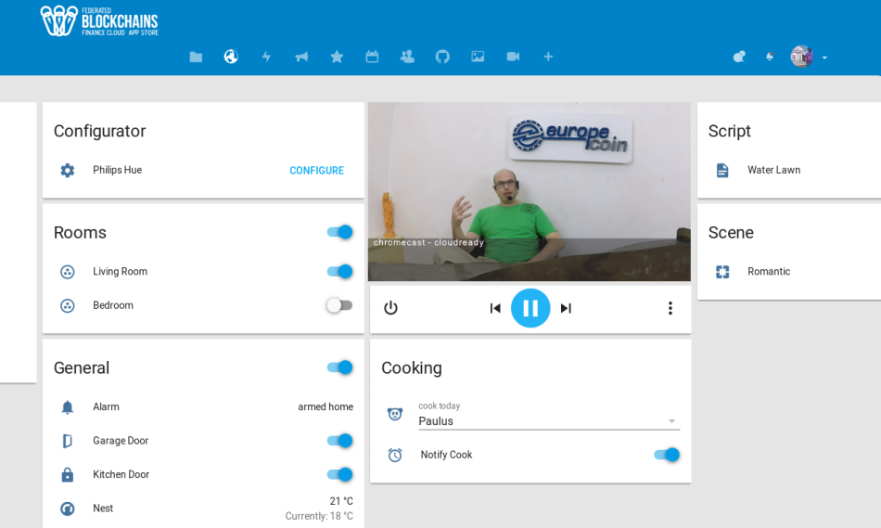
Task: Click the media player power button
Action: (390, 308)
